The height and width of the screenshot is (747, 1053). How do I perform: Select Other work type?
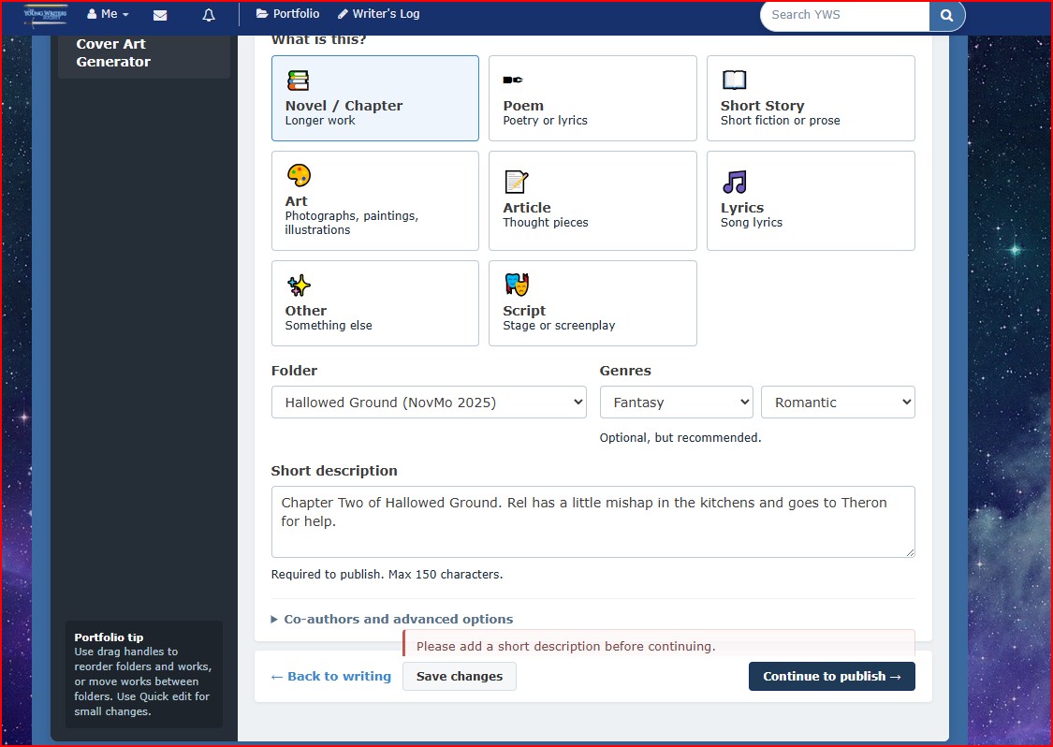point(374,303)
